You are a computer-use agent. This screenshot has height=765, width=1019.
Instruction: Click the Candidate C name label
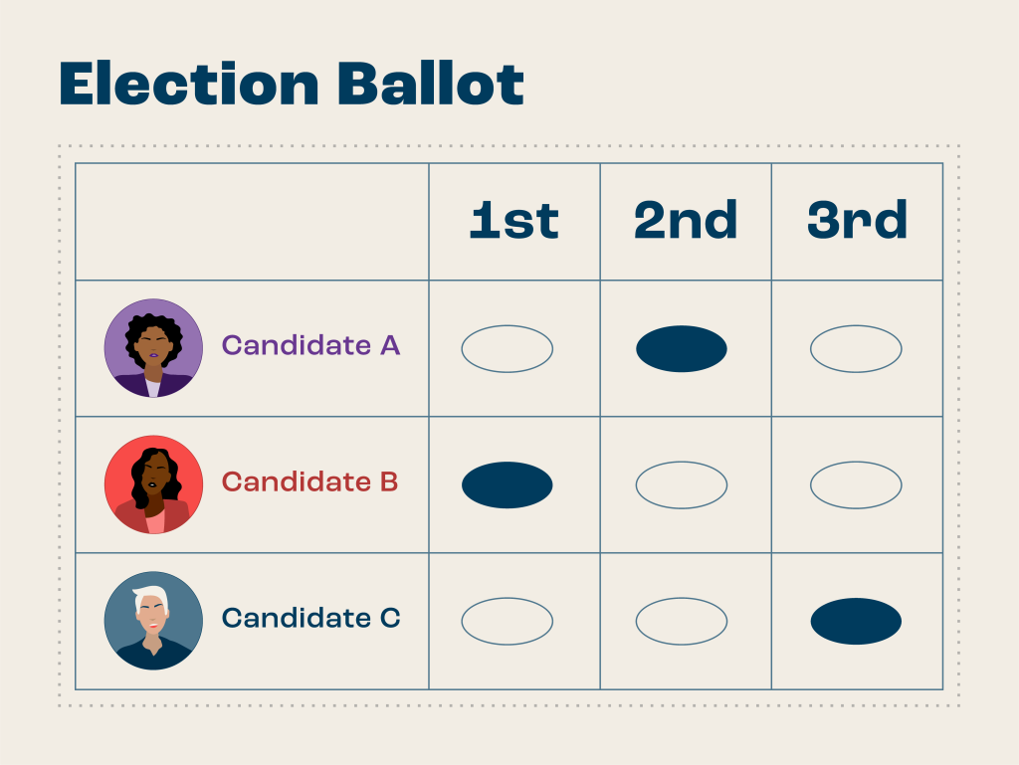click(x=310, y=618)
